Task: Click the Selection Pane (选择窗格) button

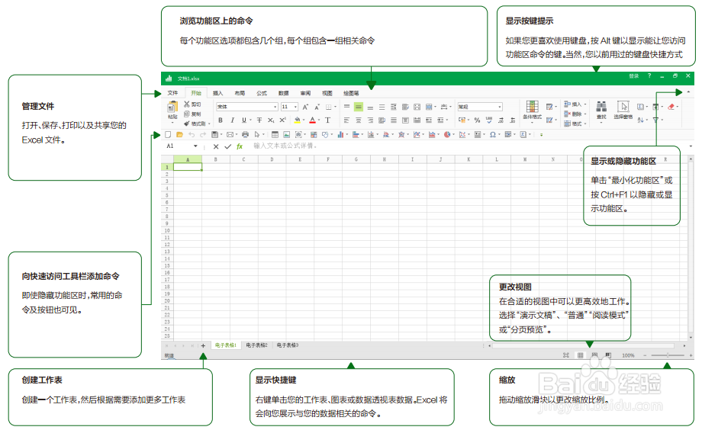Action: coord(623,110)
